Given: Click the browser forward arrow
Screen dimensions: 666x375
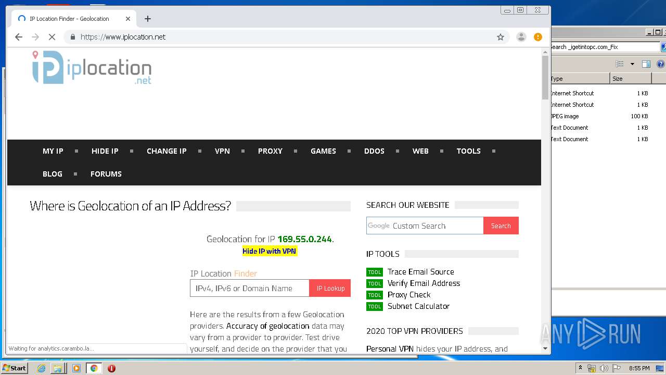Looking at the screenshot, I should (35, 37).
